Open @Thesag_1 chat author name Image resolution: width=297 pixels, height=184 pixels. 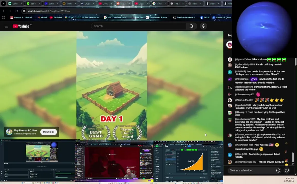click(241, 112)
